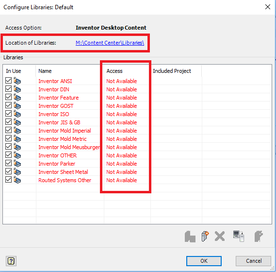Select the Inventor Mold Meusburger library name

pos(69,147)
